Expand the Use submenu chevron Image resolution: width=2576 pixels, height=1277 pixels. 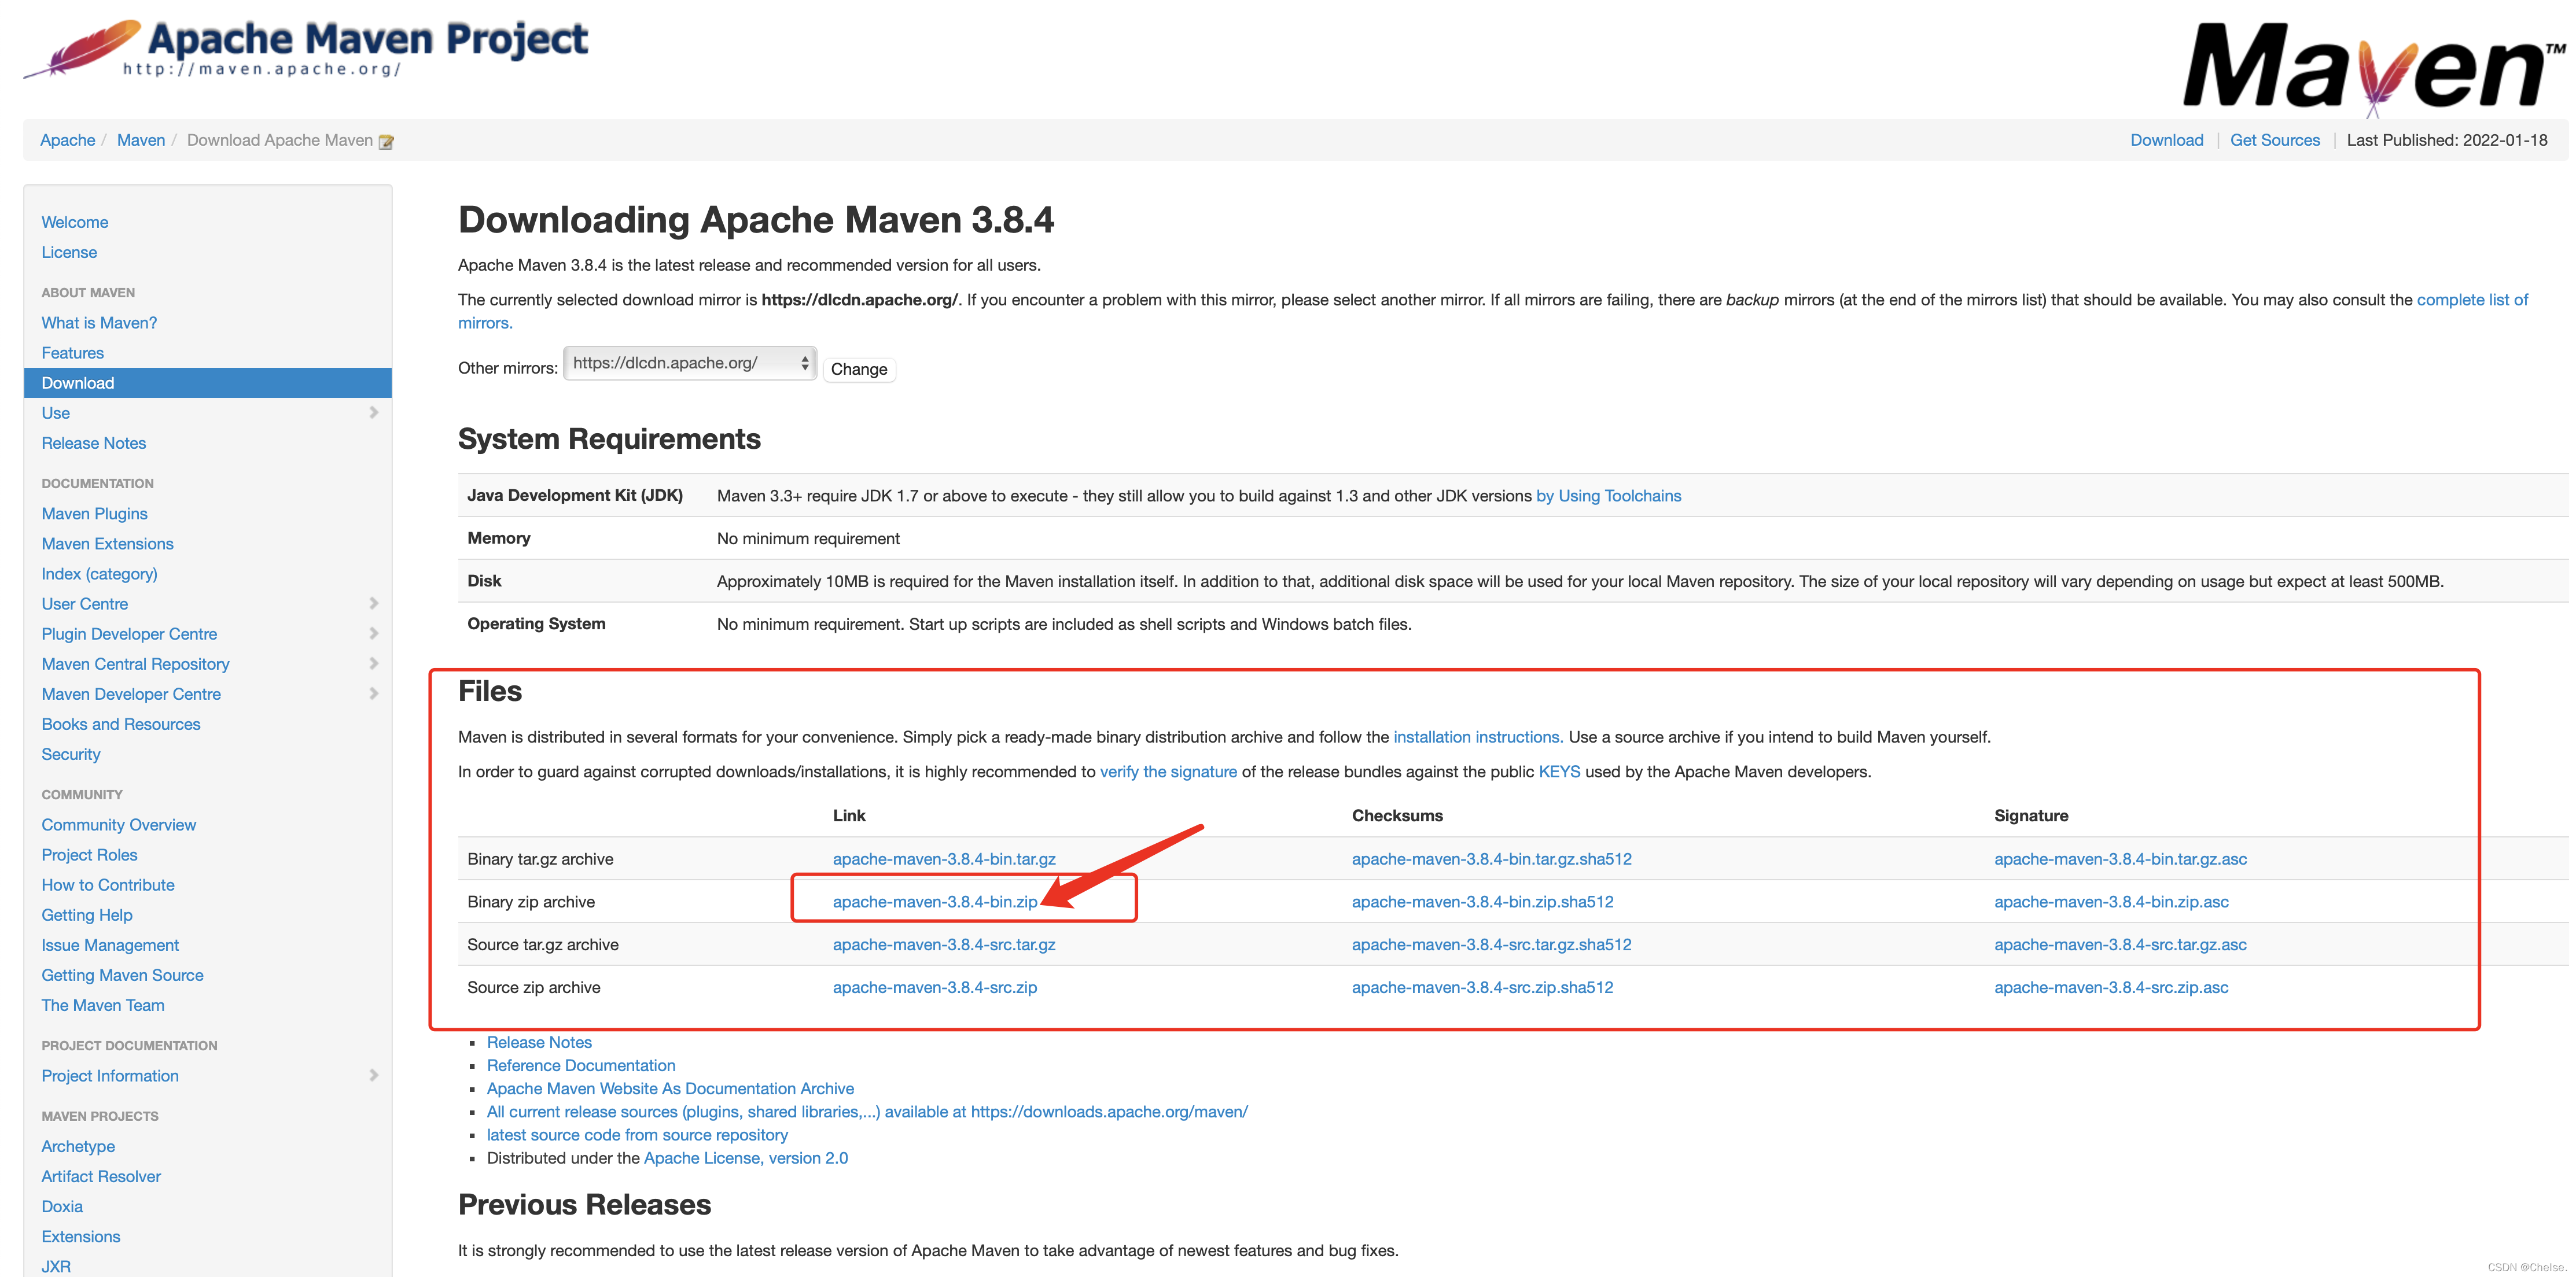373,413
